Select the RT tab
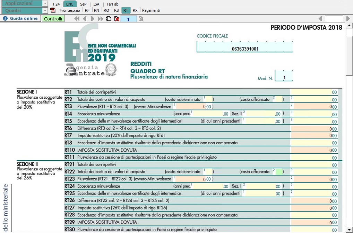This screenshot has height=233, width=353. (x=126, y=10)
